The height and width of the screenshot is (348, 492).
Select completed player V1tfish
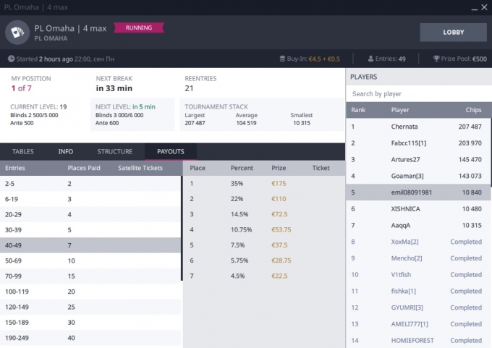point(418,275)
